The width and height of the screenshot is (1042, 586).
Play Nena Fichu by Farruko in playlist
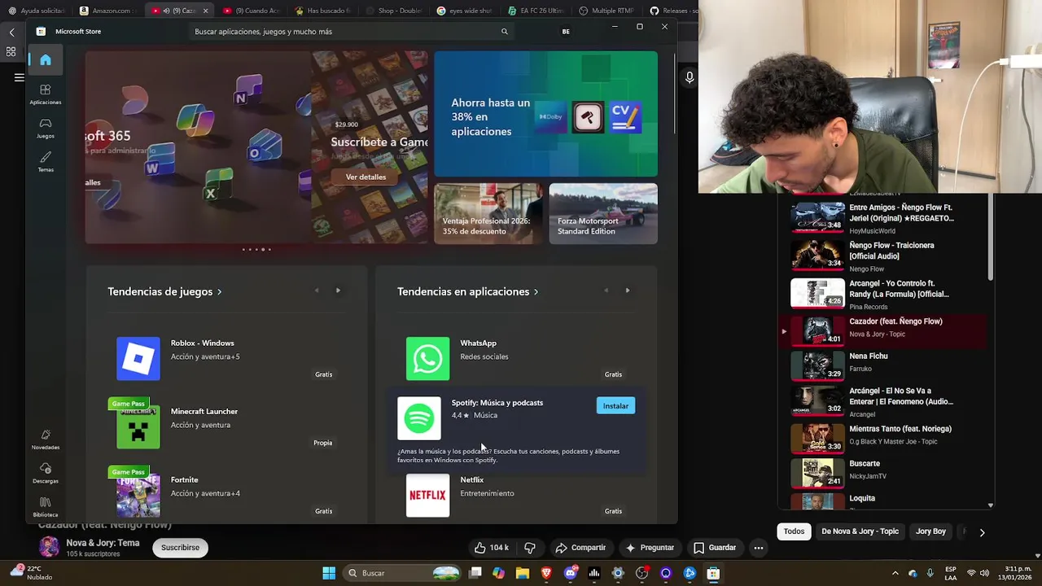pos(882,365)
